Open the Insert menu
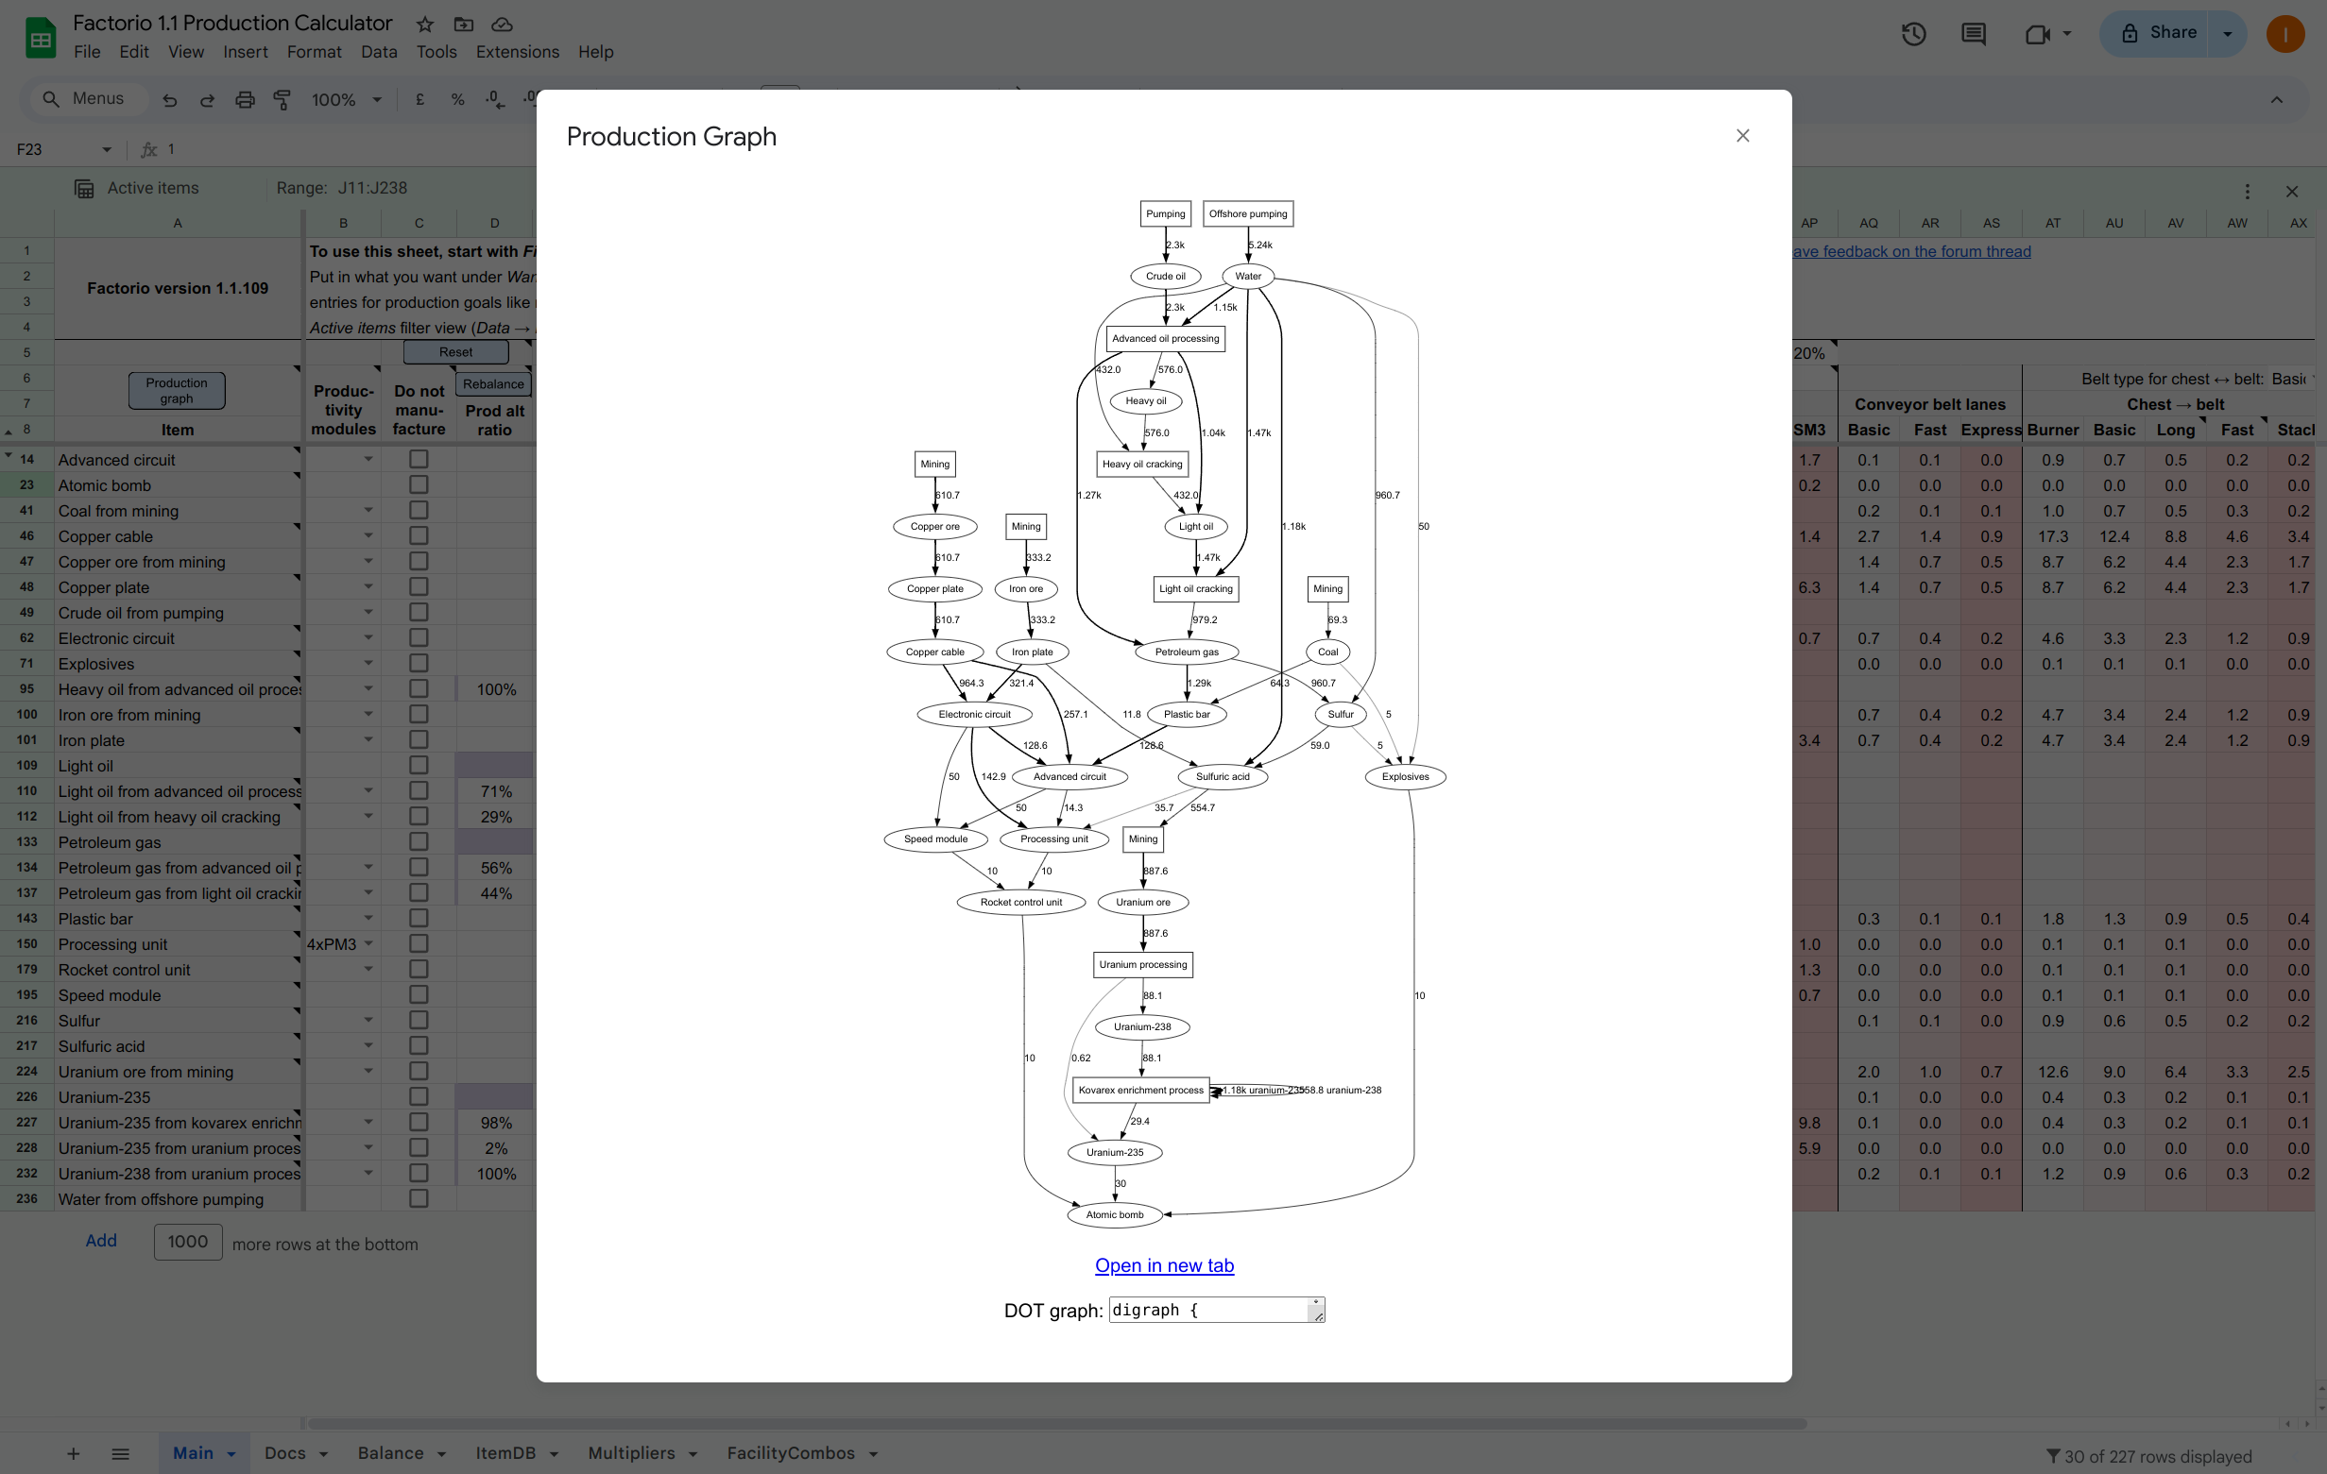 pyautogui.click(x=246, y=52)
